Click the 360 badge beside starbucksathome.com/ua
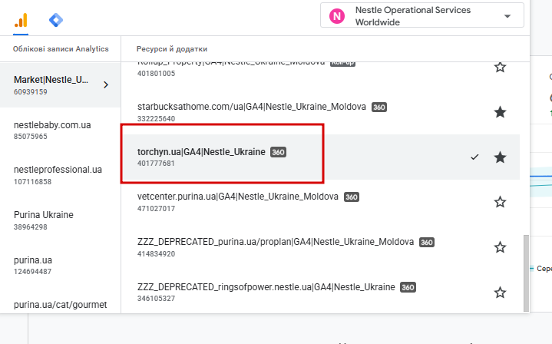Image resolution: width=552 pixels, height=344 pixels. point(379,107)
